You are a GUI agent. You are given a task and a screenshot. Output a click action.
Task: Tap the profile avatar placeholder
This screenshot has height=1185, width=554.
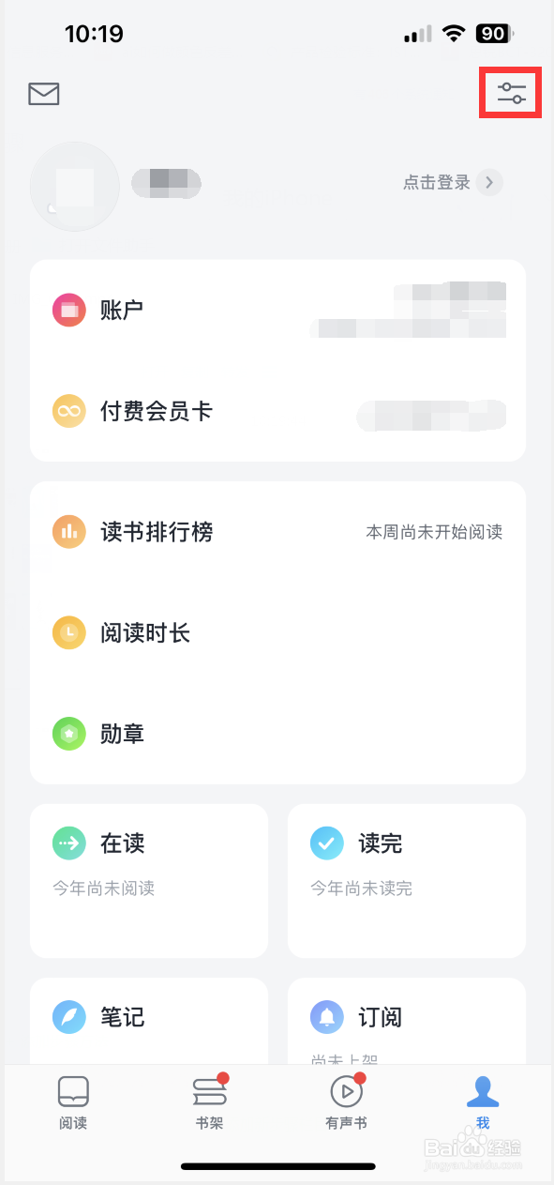[74, 186]
